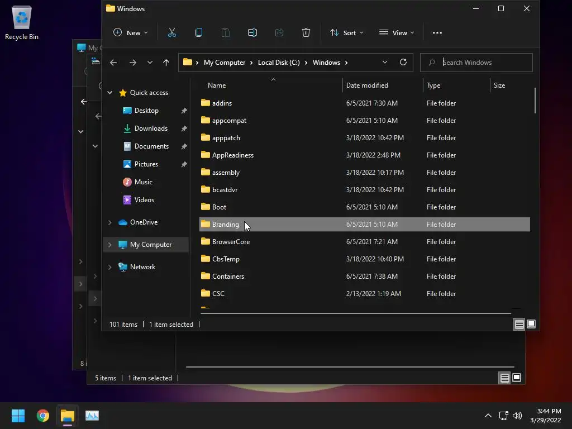This screenshot has width=572, height=429.
Task: Select the CSC folder
Action: point(364,294)
